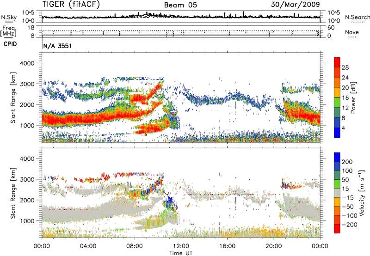Pick the gray -15 to 15 velocity segment
The width and height of the screenshot is (370, 256).
pyautogui.click(x=337, y=193)
